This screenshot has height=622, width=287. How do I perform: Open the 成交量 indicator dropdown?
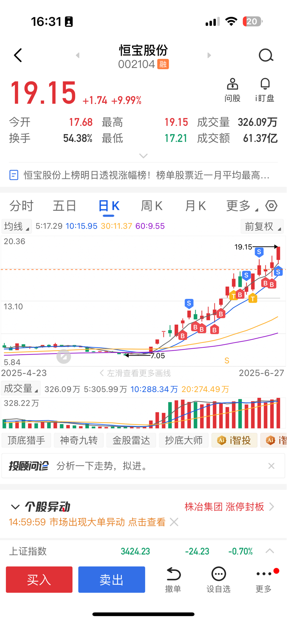click(x=21, y=389)
